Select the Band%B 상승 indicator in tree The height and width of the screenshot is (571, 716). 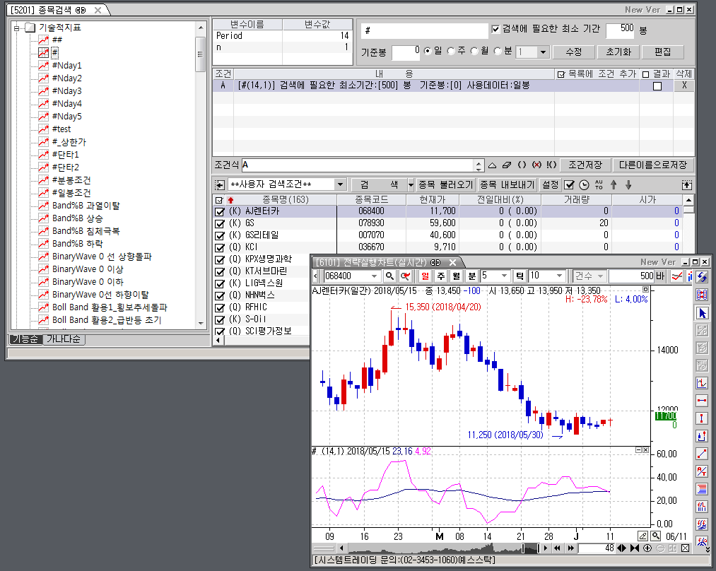tap(77, 218)
